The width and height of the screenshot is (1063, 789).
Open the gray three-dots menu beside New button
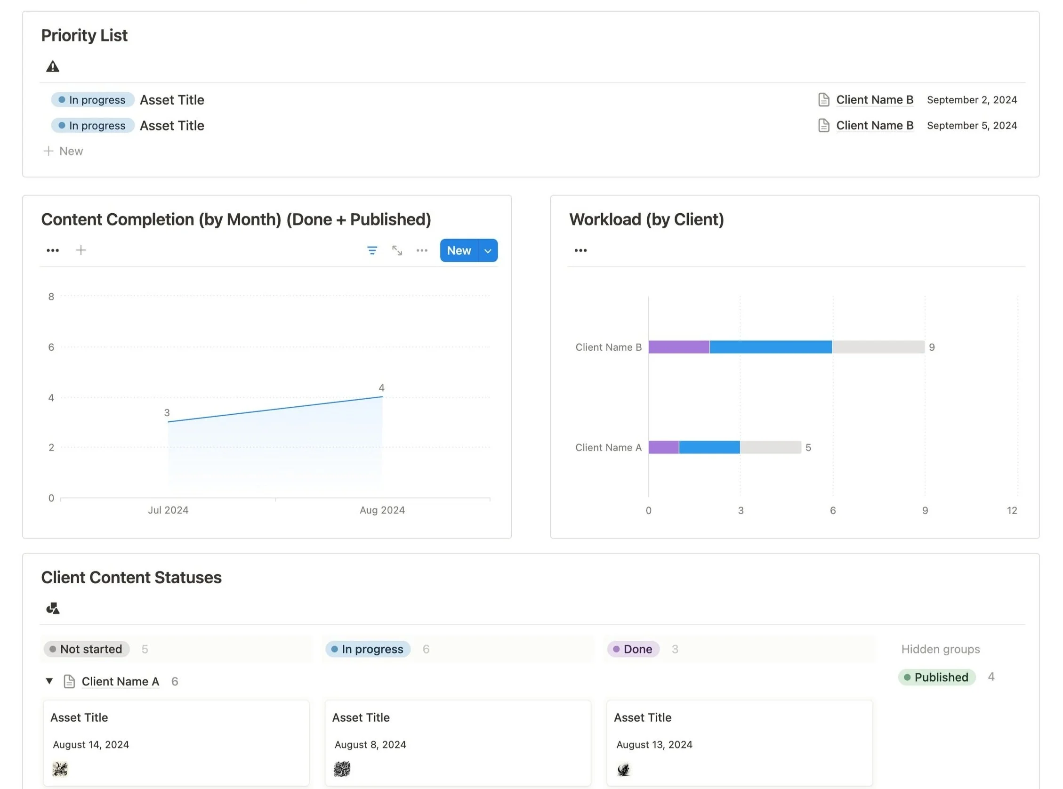[421, 250]
